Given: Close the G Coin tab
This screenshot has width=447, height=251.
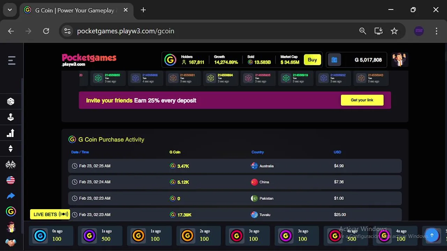Looking at the screenshot, I should coord(126,10).
